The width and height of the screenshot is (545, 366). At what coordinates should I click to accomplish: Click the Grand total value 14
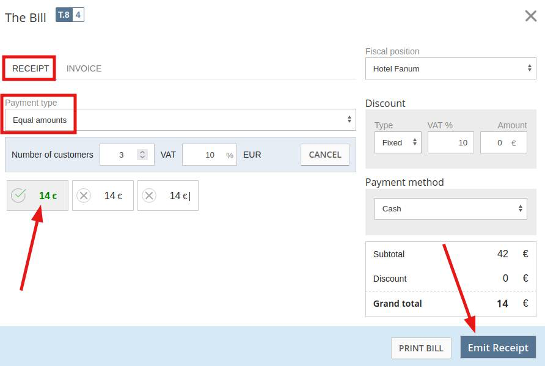click(x=503, y=304)
